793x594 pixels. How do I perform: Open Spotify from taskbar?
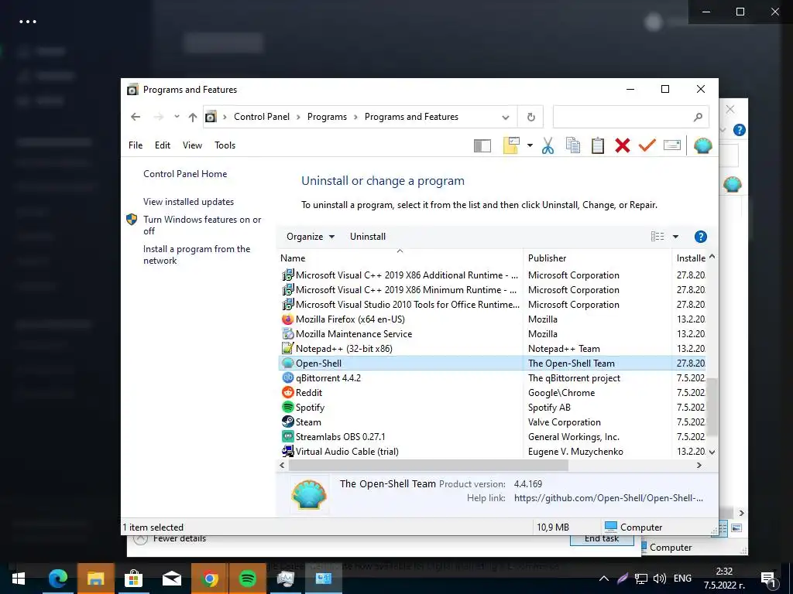(x=247, y=579)
